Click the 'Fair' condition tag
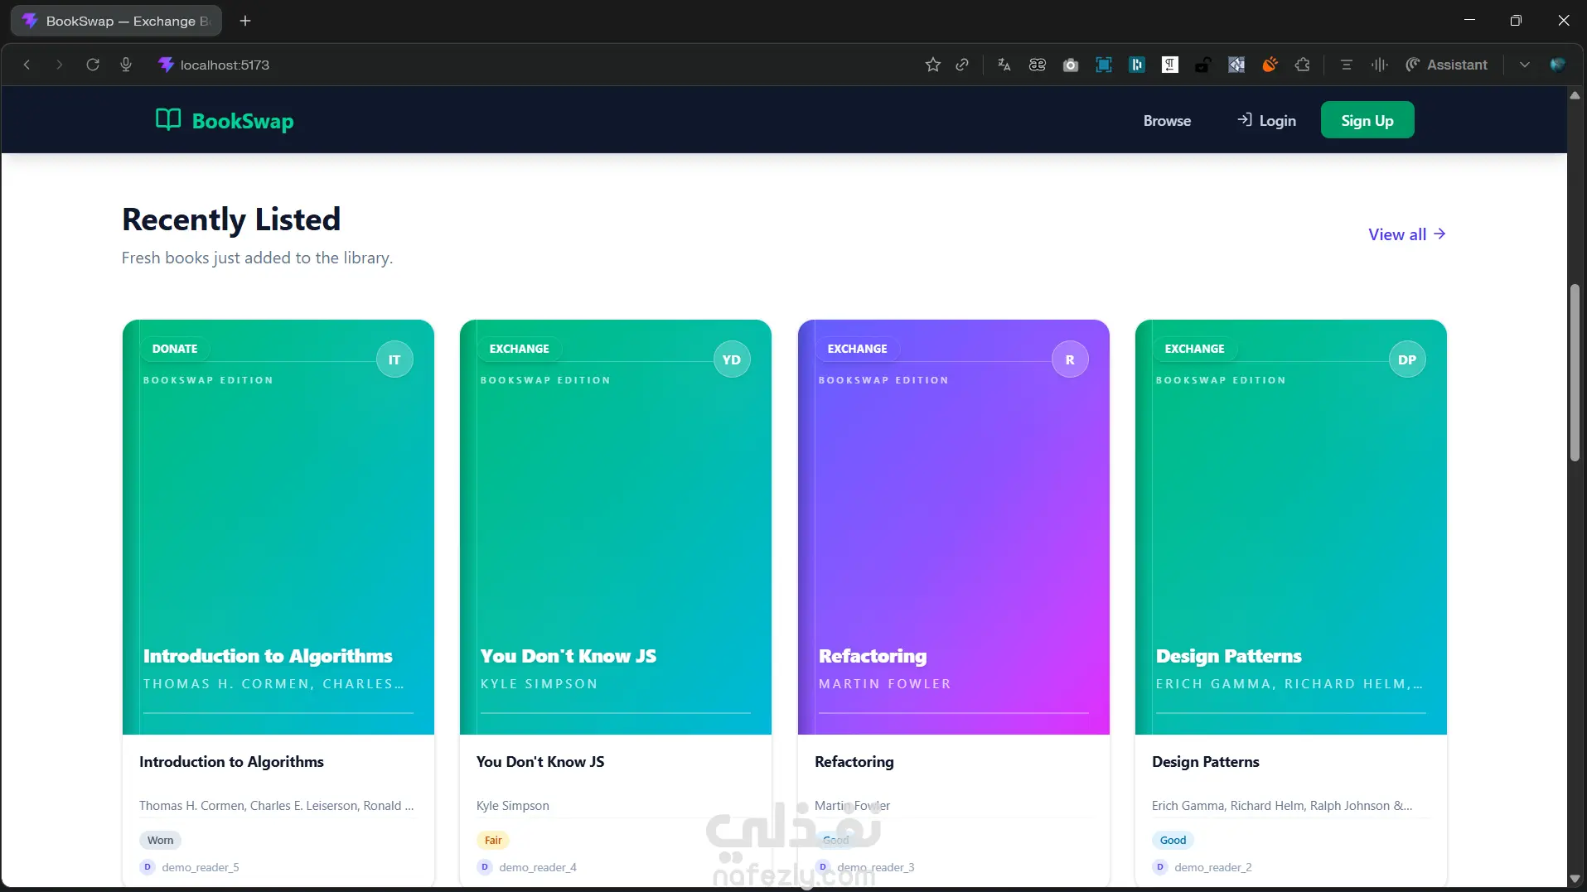Screen dimensions: 1587x892 coord(493,840)
